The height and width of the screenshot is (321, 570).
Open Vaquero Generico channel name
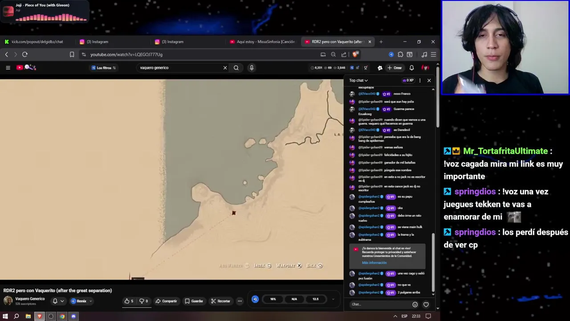30,299
